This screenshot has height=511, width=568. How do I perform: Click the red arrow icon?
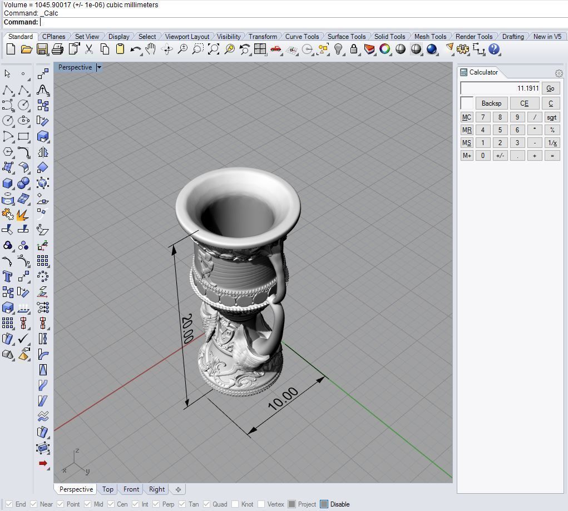coord(43,463)
